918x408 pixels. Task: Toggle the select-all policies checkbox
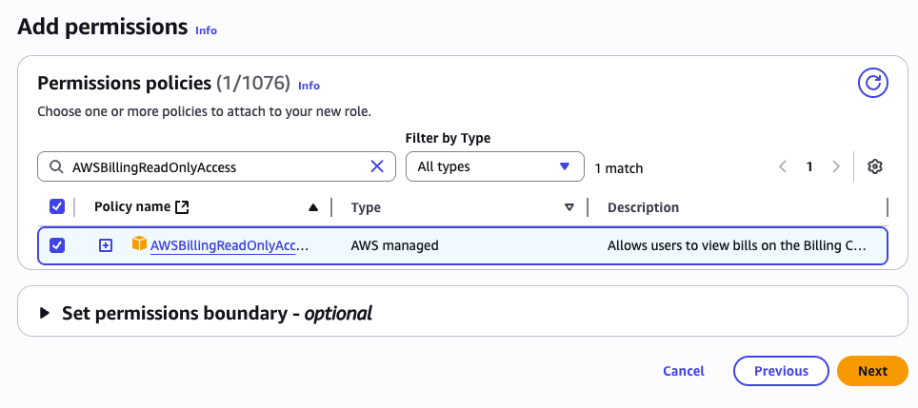tap(57, 206)
